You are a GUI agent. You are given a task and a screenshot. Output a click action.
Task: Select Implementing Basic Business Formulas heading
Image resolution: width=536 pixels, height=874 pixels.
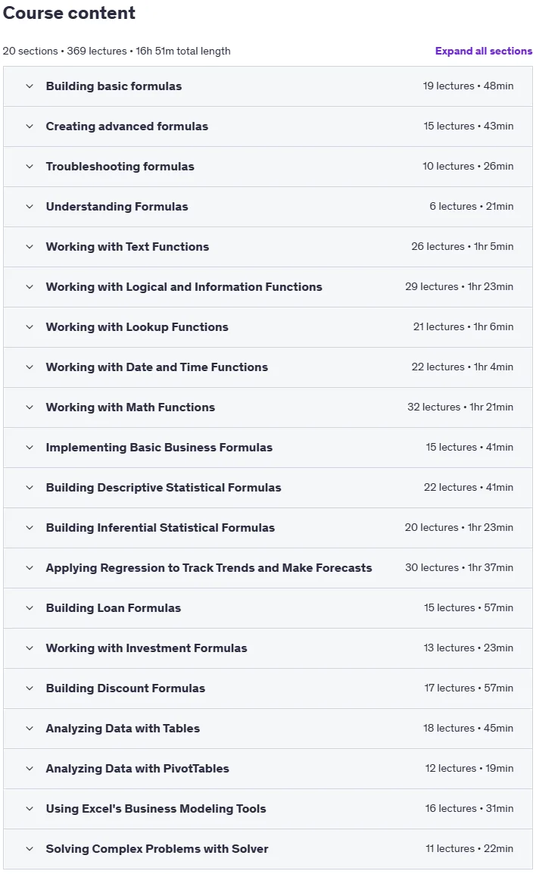pyautogui.click(x=159, y=448)
